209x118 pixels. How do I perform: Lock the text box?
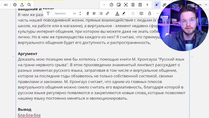[150, 13]
